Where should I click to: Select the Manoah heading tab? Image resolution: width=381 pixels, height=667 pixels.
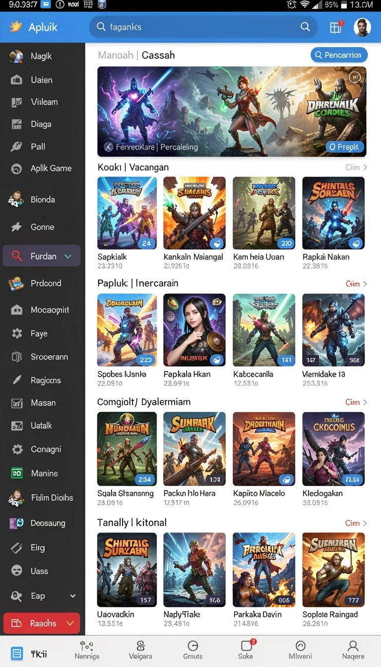click(x=116, y=55)
